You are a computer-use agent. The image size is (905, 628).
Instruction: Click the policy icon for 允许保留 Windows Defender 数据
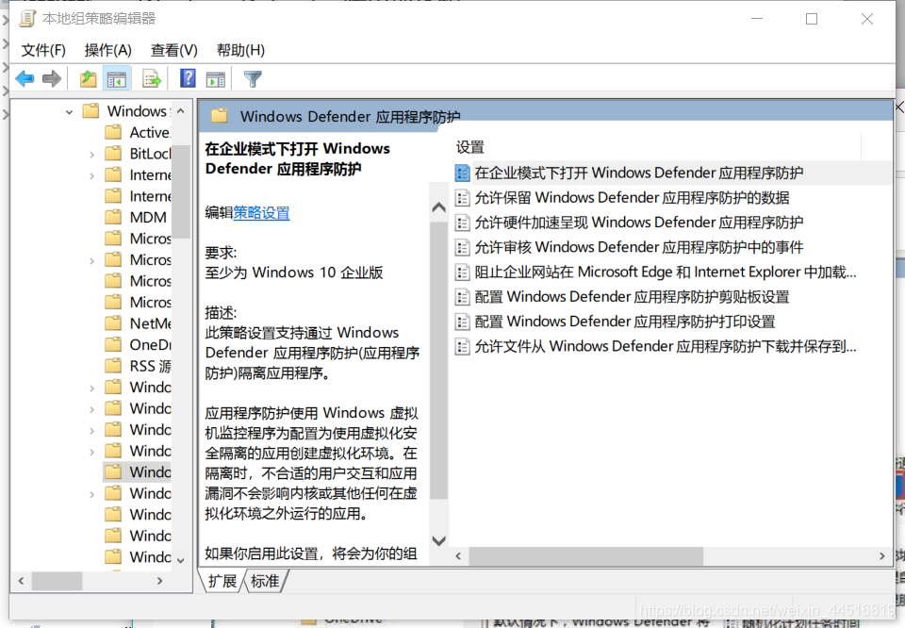[462, 198]
